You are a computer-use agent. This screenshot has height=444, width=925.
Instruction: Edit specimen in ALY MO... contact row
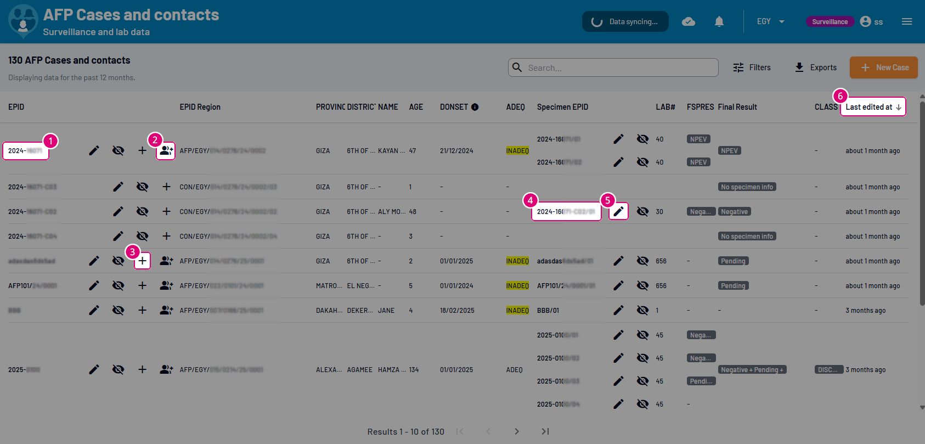(x=618, y=211)
